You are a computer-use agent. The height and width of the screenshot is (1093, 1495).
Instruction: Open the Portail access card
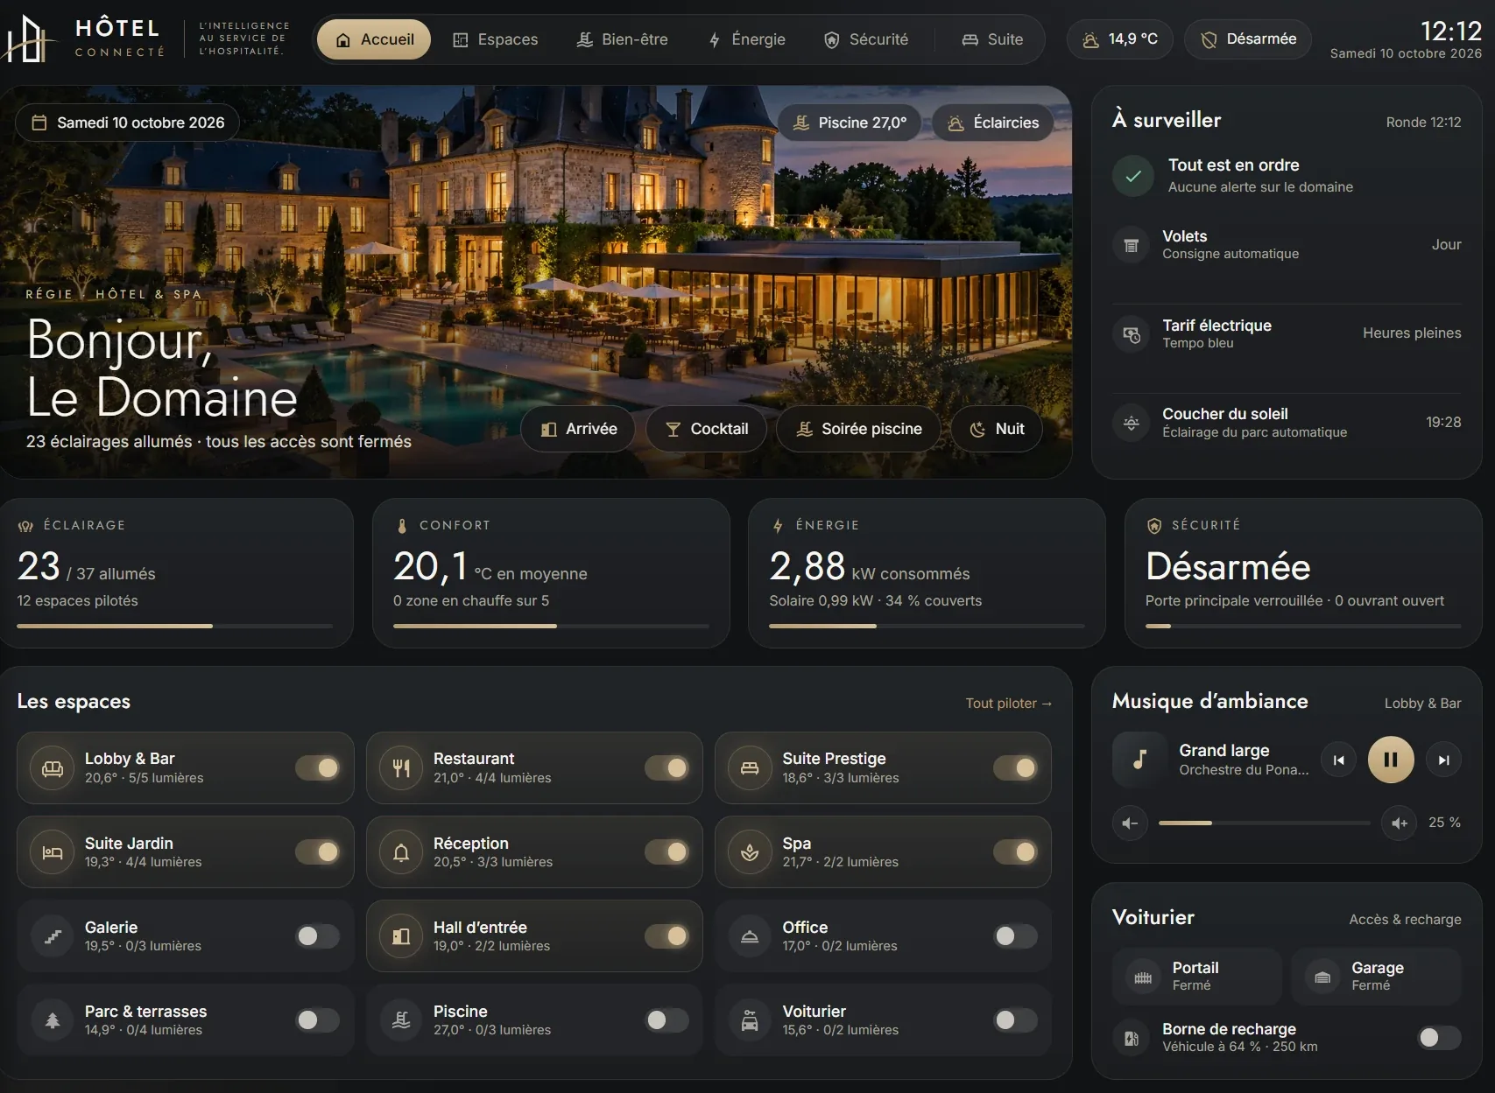point(1197,977)
